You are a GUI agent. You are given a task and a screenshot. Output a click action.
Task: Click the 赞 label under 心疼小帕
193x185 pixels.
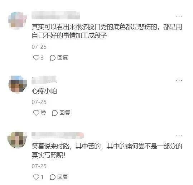[43, 113]
